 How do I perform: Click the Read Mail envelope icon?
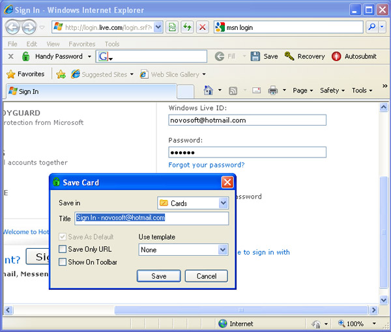coord(256,90)
